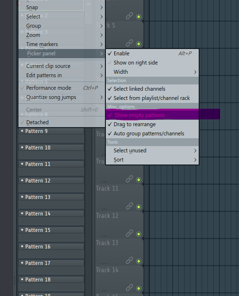Image resolution: width=239 pixels, height=296 pixels.
Task: Toggle the Detached menu option
Action: pyautogui.click(x=62, y=122)
